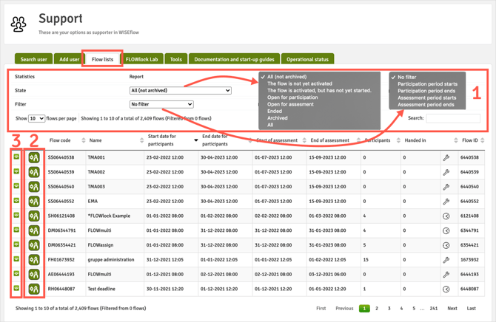Jump to page 241 in pagination
The image size is (496, 322).
tap(434, 309)
